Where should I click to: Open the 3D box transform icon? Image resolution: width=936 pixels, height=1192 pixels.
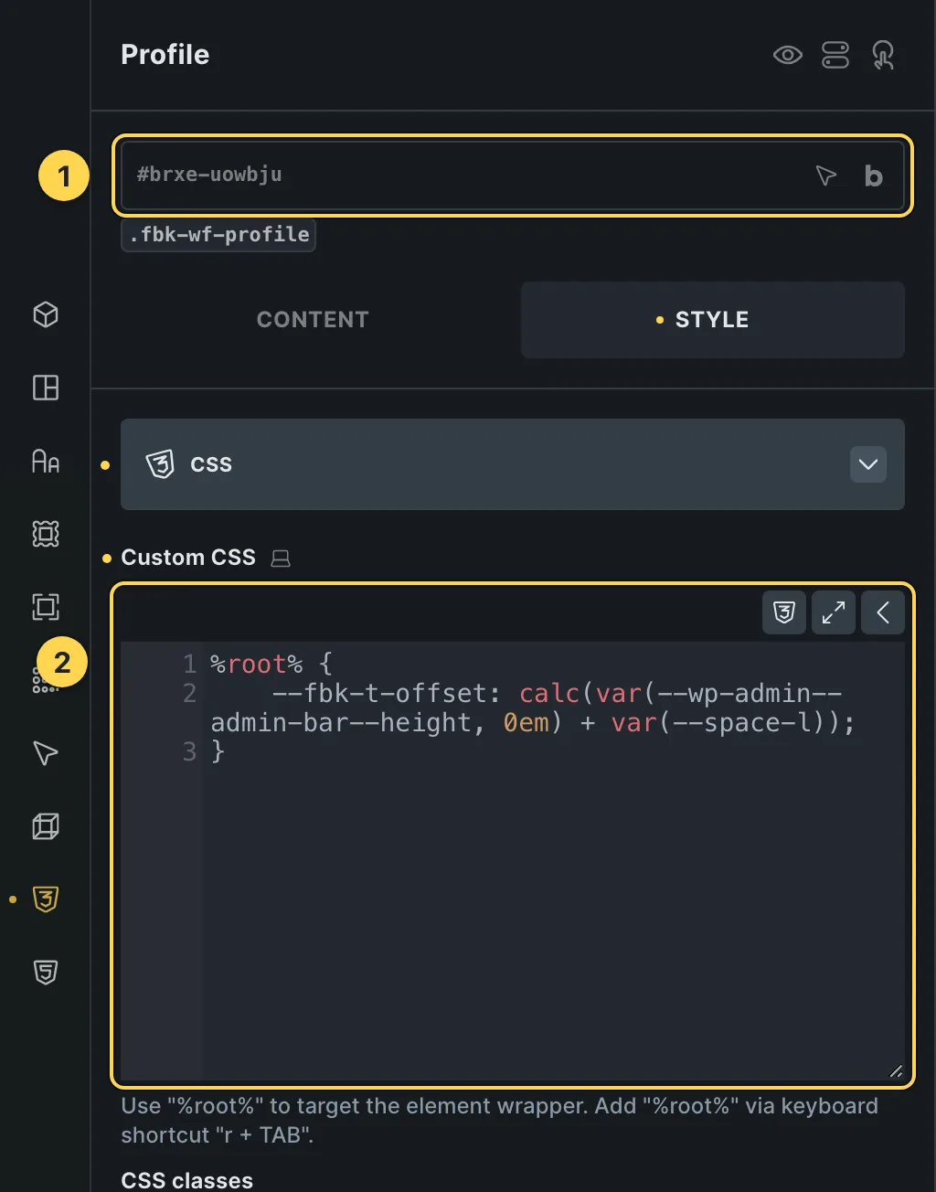click(46, 826)
